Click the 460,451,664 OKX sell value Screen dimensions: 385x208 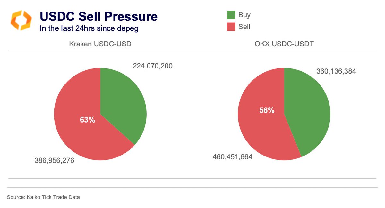coord(232,157)
